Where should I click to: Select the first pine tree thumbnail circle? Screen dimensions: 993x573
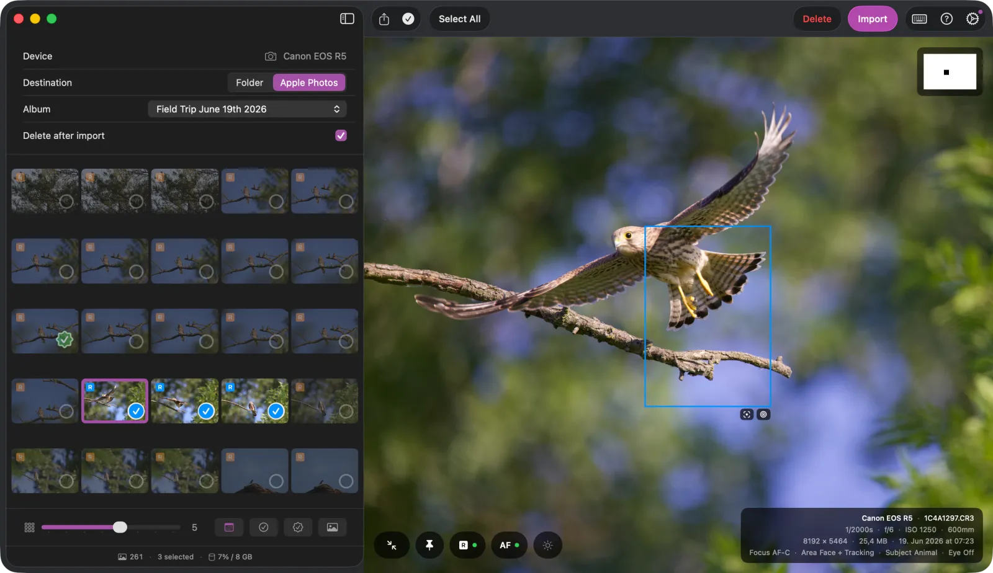66,202
